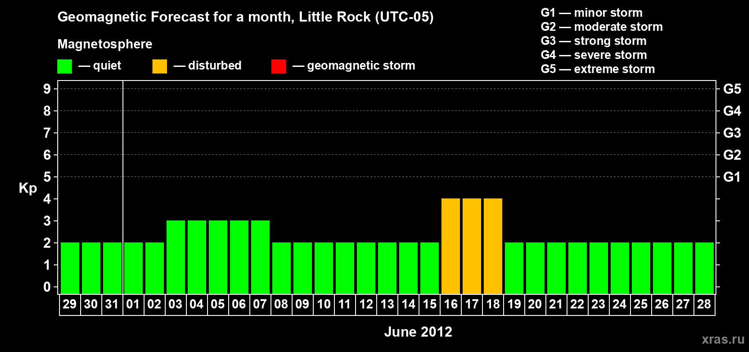Screen dimensions: 749x352
Task: Click the green bar for day 07
Action: point(260,257)
